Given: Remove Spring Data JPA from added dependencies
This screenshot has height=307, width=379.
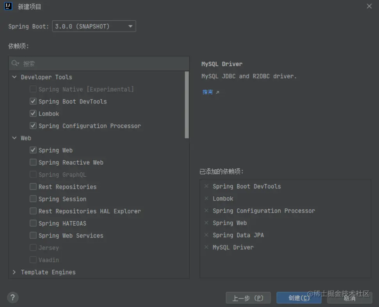Looking at the screenshot, I should click(x=206, y=235).
